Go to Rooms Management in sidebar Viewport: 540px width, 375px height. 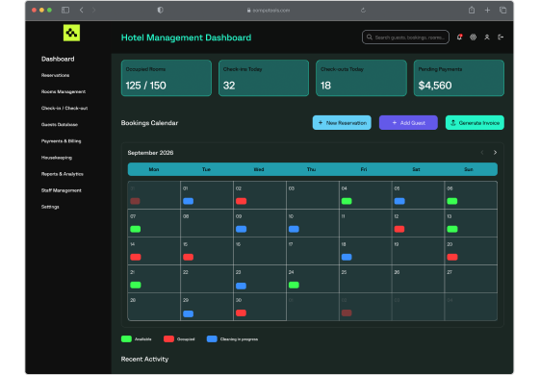[64, 92]
